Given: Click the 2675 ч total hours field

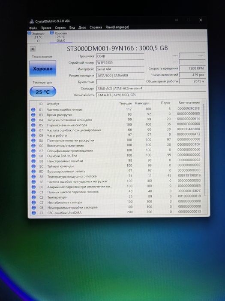Looking at the screenshot, I should click(192, 81).
